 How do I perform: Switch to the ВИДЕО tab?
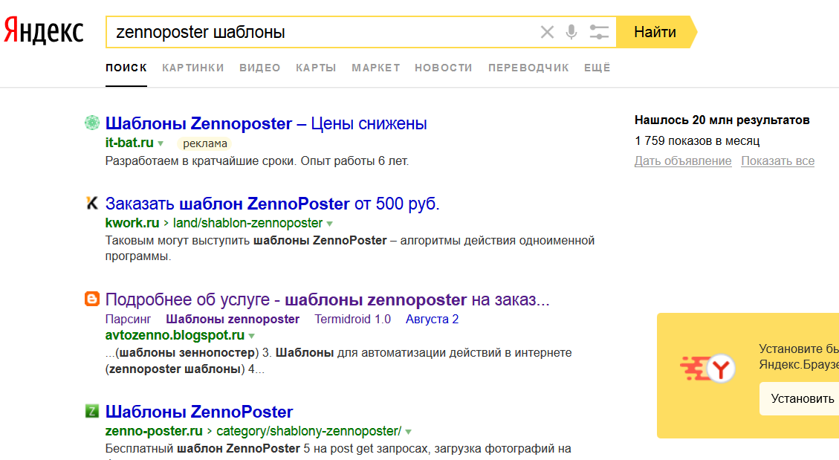(260, 68)
